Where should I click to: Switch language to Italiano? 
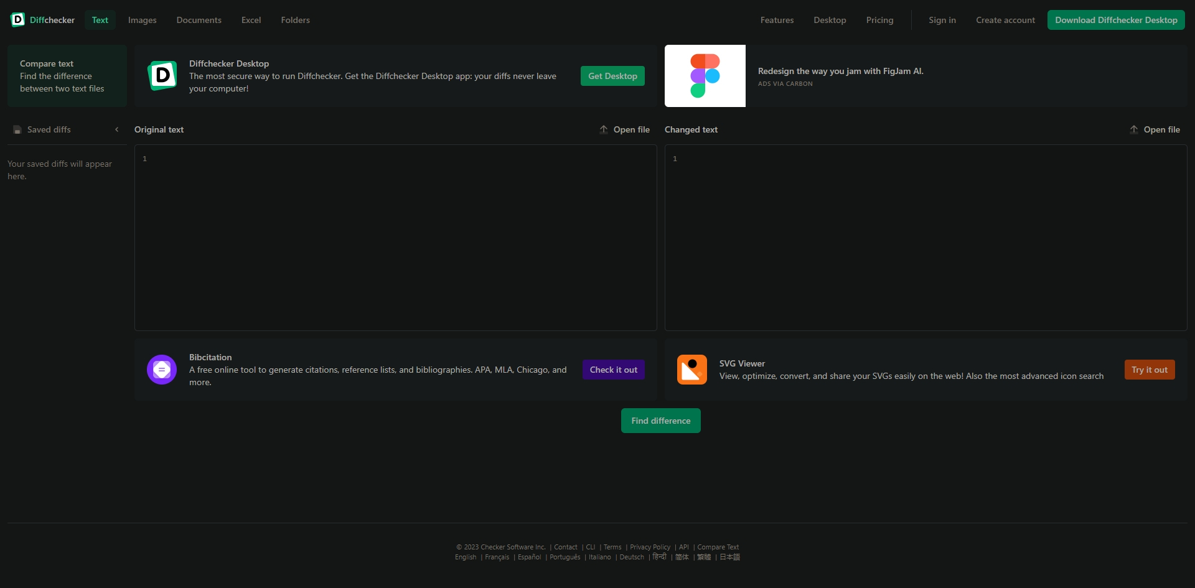600,558
